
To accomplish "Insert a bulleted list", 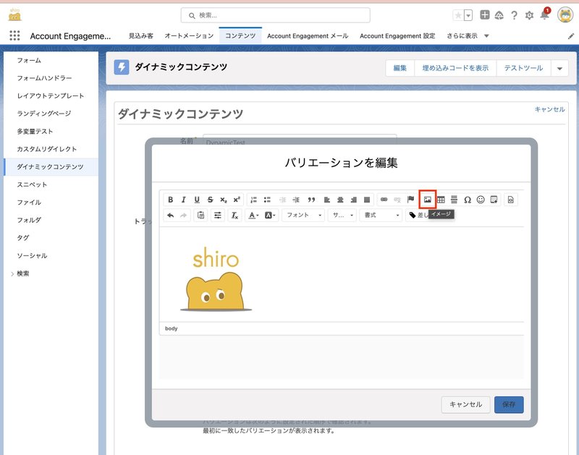I will 267,200.
